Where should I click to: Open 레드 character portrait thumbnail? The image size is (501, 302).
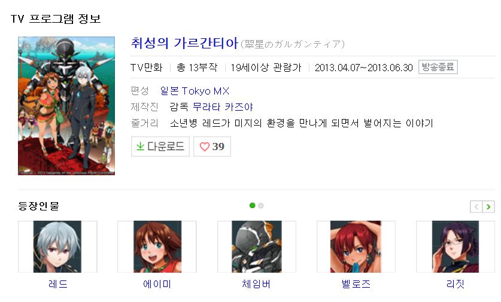click(x=57, y=246)
